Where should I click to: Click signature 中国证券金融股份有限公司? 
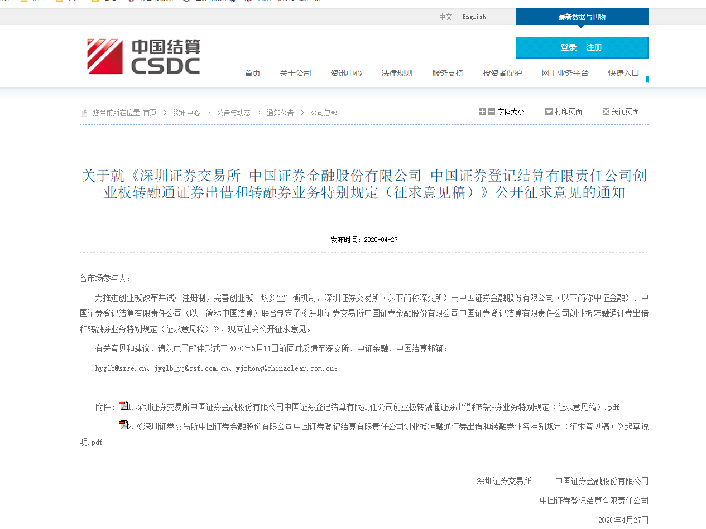(602, 481)
